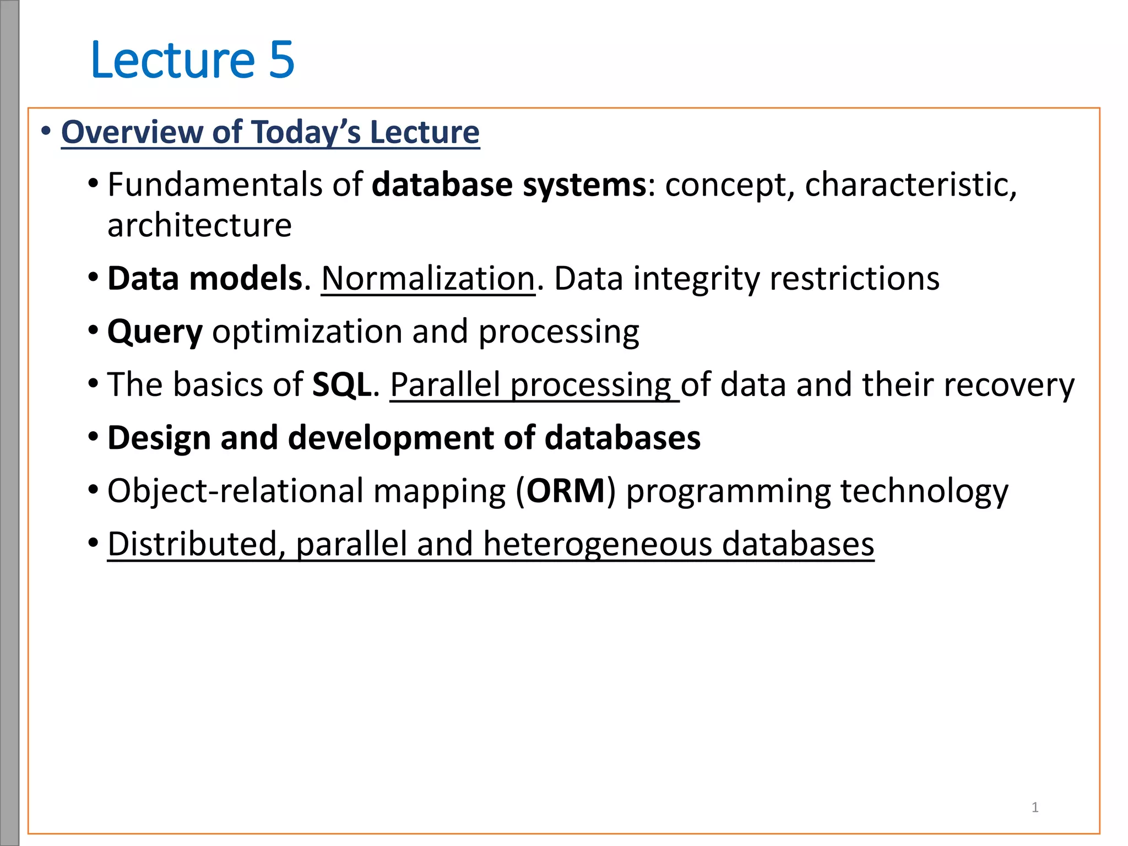Screen dimensions: 1128x846
Task: Click the Lecture 5 title
Action: (x=192, y=59)
